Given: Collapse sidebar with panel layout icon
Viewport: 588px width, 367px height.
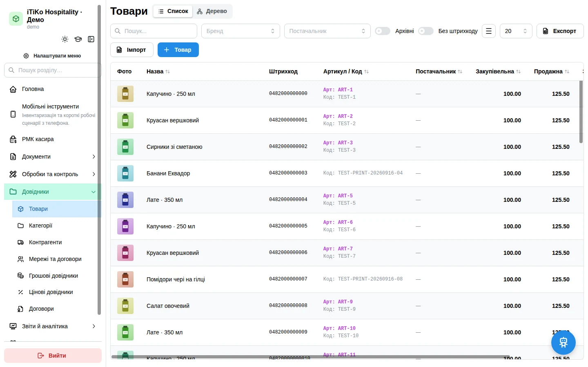Looking at the screenshot, I should [x=91, y=39].
